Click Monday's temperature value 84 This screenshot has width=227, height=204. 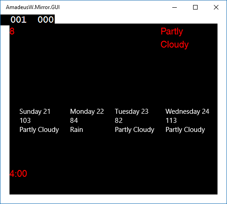pos(74,121)
